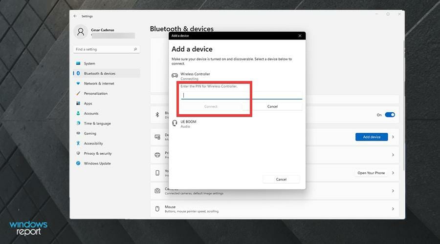
Task: Select the UE BOOM headset icon
Action: [175, 123]
